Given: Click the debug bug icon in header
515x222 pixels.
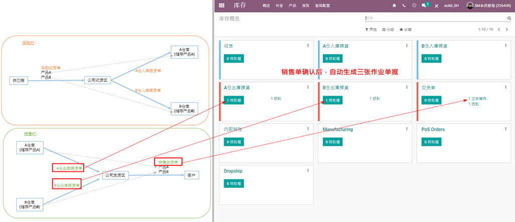Looking at the screenshot, I should (x=394, y=6).
